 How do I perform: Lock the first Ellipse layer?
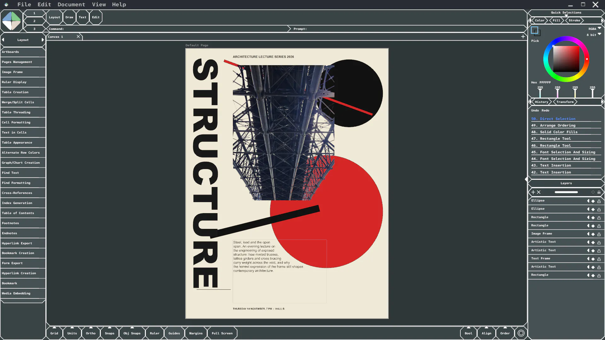tap(599, 201)
